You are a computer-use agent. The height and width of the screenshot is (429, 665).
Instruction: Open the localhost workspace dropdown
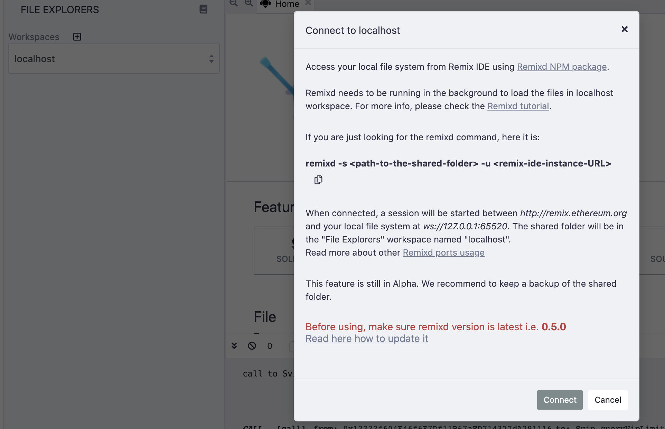point(114,59)
